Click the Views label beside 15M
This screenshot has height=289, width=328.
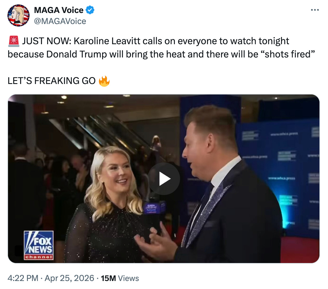click(128, 278)
